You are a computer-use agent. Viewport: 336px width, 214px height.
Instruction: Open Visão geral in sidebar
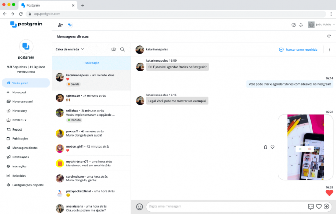[26, 83]
